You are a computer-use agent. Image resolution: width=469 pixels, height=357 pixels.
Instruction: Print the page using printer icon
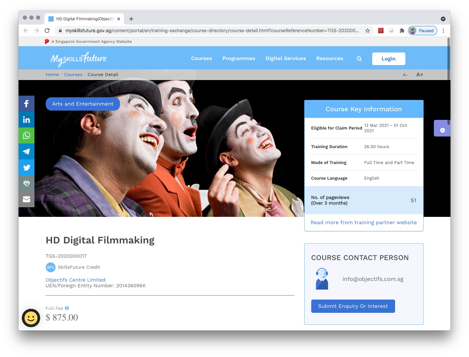[27, 183]
